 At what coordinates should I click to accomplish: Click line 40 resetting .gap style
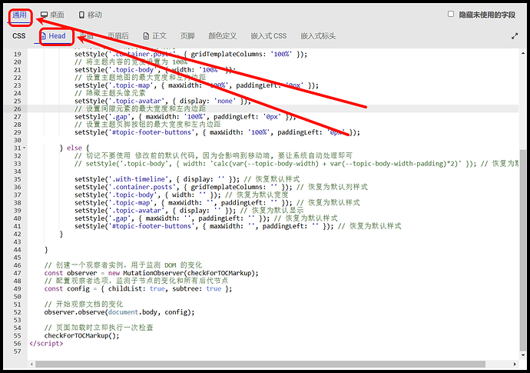(x=206, y=218)
